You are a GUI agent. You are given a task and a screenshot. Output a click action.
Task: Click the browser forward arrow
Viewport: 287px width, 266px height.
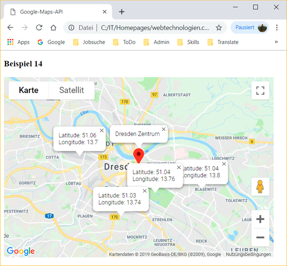(x=24, y=28)
